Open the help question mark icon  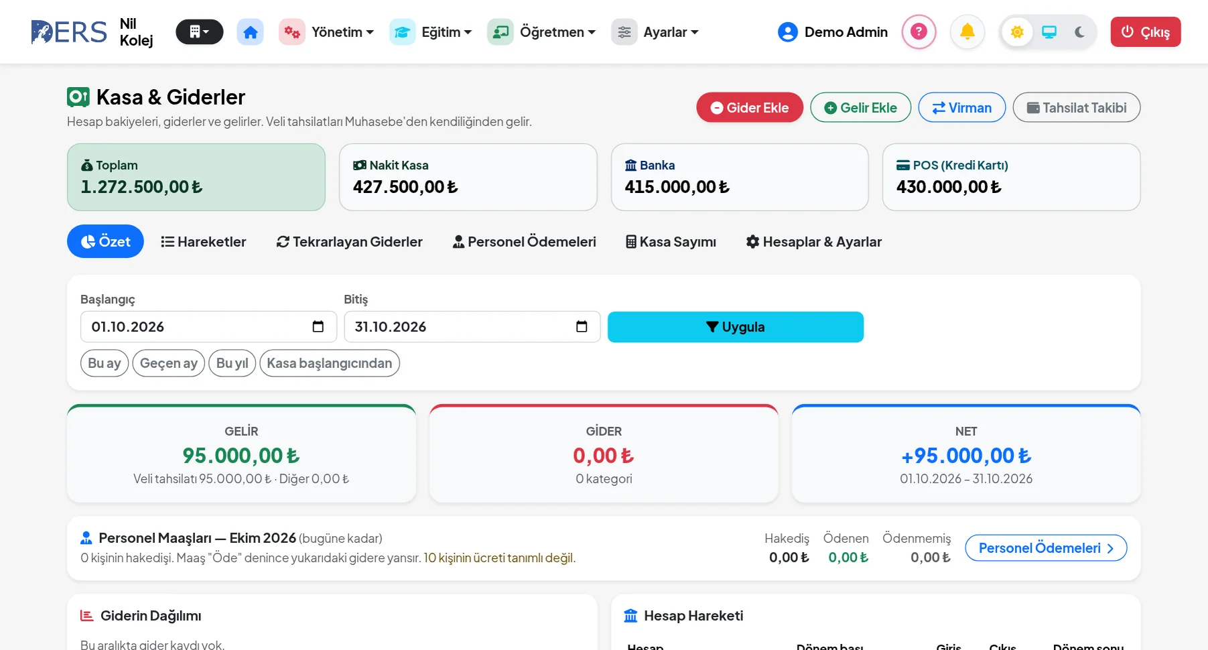tap(919, 31)
